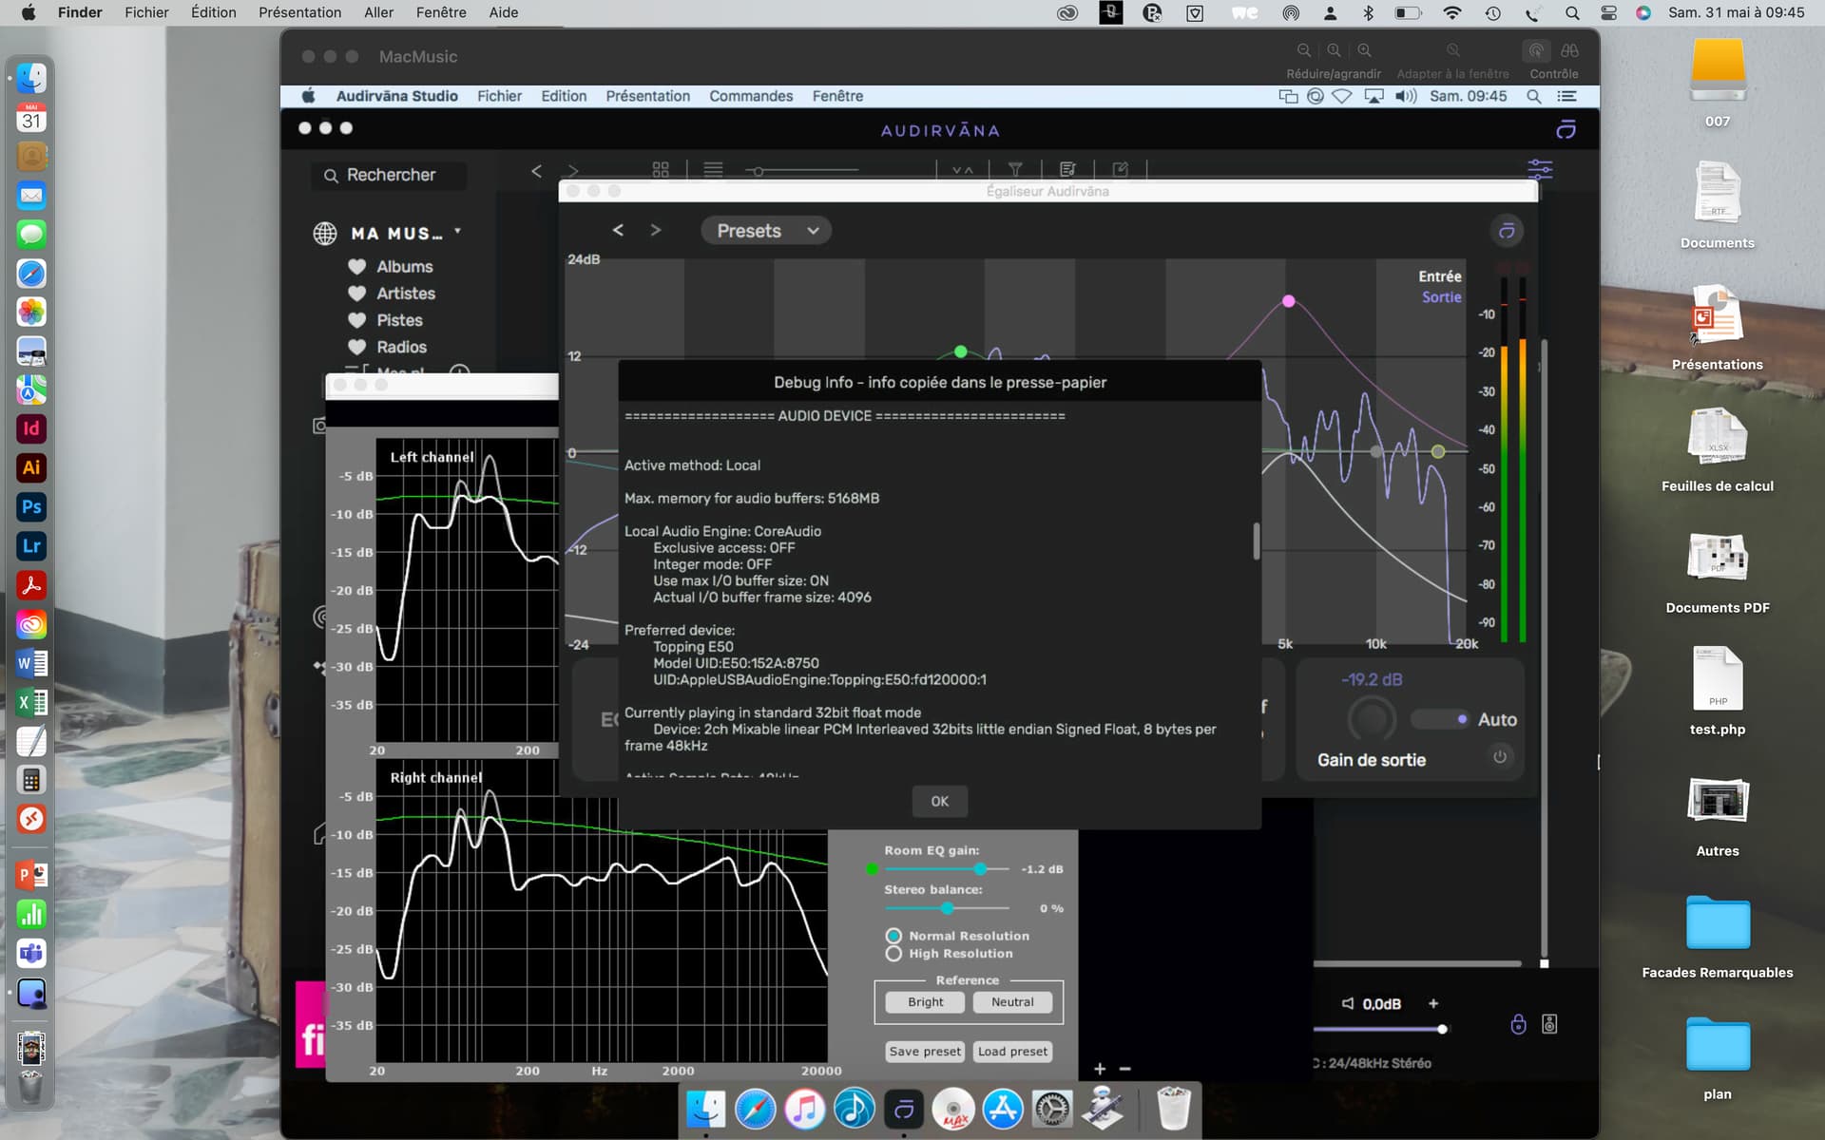Click the Wi-Fi icon in macOS menu bar
The height and width of the screenshot is (1140, 1825).
pos(1451,12)
